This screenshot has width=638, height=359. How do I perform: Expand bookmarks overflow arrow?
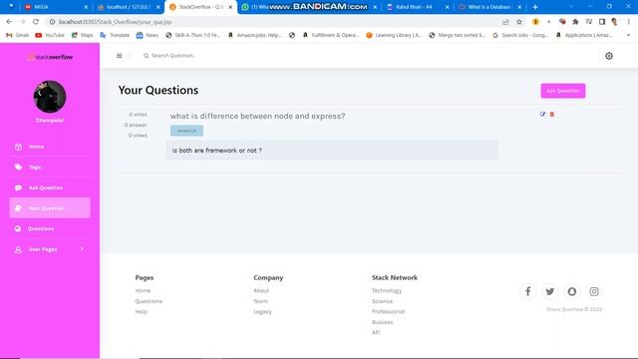pyautogui.click(x=629, y=36)
